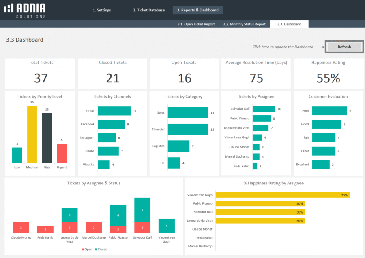The width and height of the screenshot is (365, 258).
Task: Switch to the 2. Ticket Database tab
Action: pyautogui.click(x=148, y=10)
